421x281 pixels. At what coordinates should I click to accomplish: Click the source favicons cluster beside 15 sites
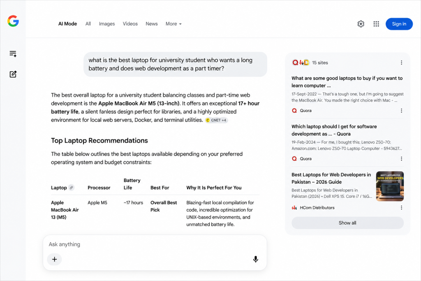point(301,63)
